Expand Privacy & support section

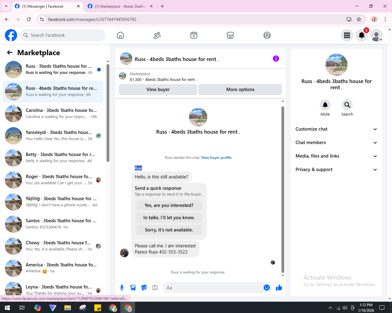tap(336, 170)
